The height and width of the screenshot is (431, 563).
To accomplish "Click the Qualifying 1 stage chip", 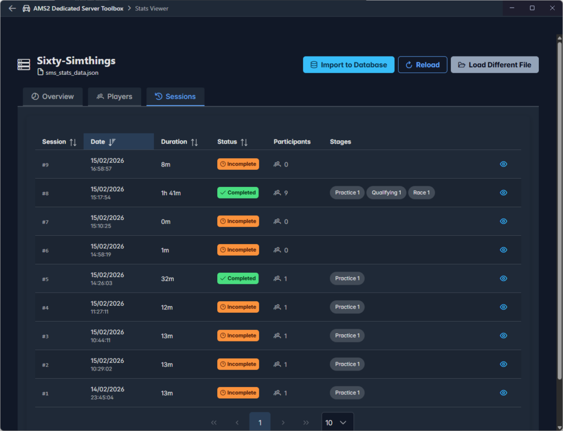I will coord(386,193).
